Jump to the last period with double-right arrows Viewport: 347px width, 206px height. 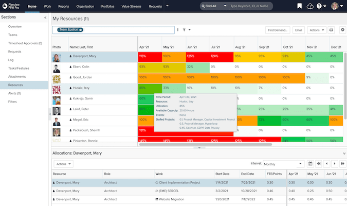pyautogui.click(x=343, y=164)
